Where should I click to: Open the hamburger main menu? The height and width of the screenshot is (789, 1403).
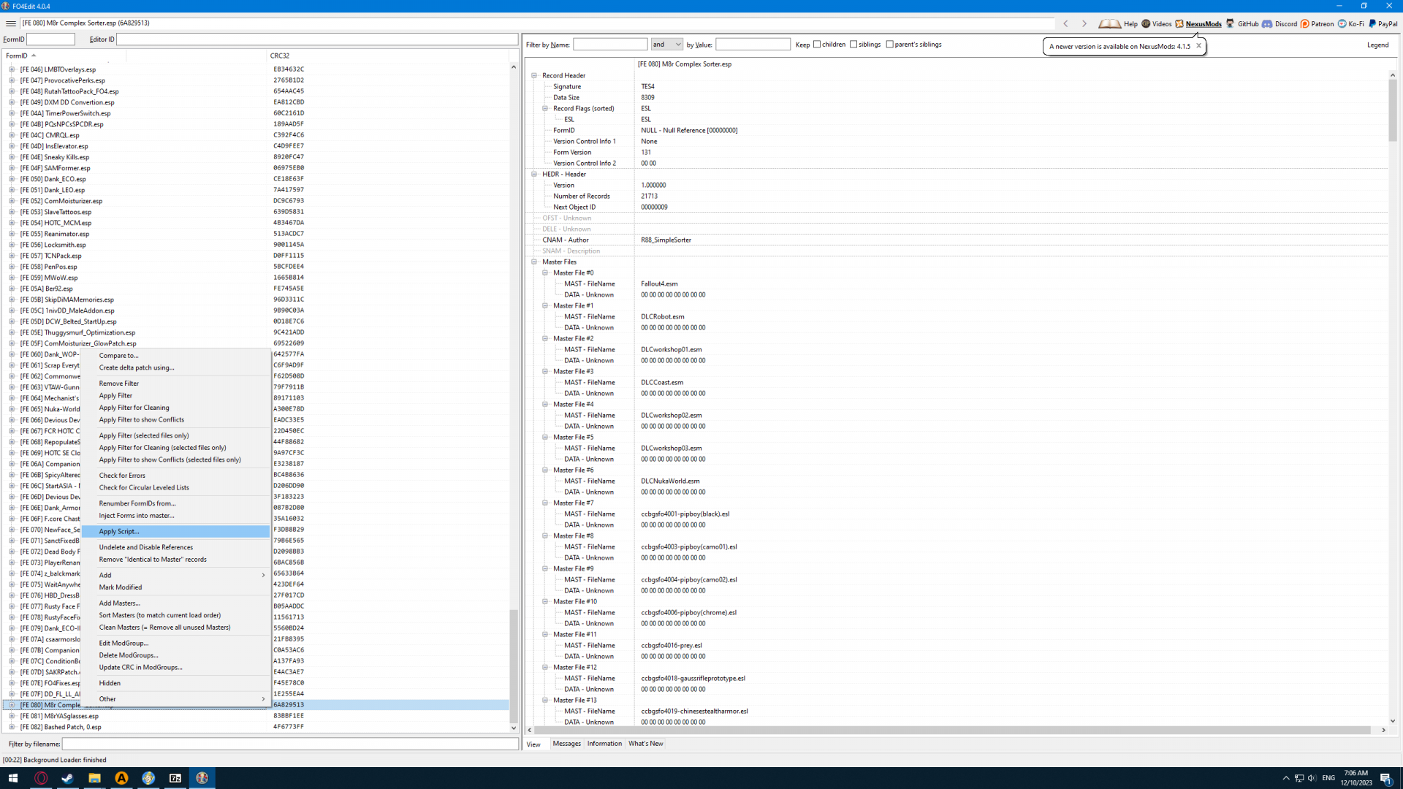tap(10, 23)
